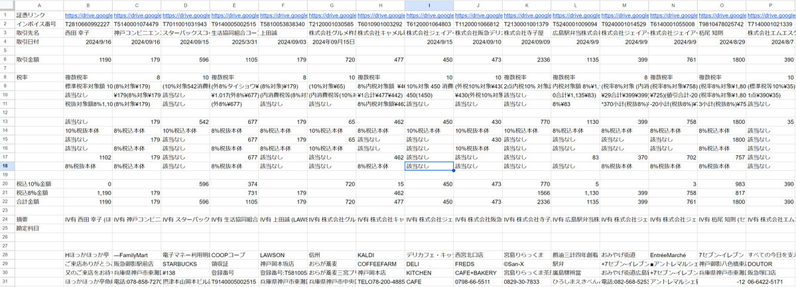Click the 税込8%金額 label cell
The height and width of the screenshot is (287, 796).
click(38, 192)
